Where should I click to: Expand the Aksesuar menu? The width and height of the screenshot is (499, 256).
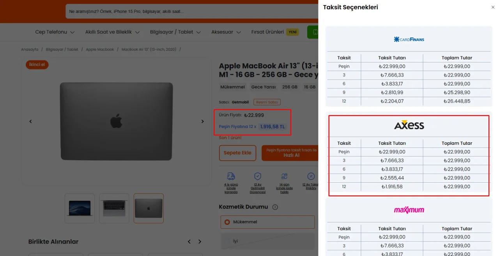(x=226, y=32)
